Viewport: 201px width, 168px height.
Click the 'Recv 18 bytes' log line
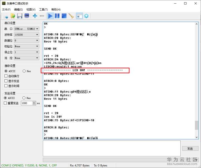56,42
